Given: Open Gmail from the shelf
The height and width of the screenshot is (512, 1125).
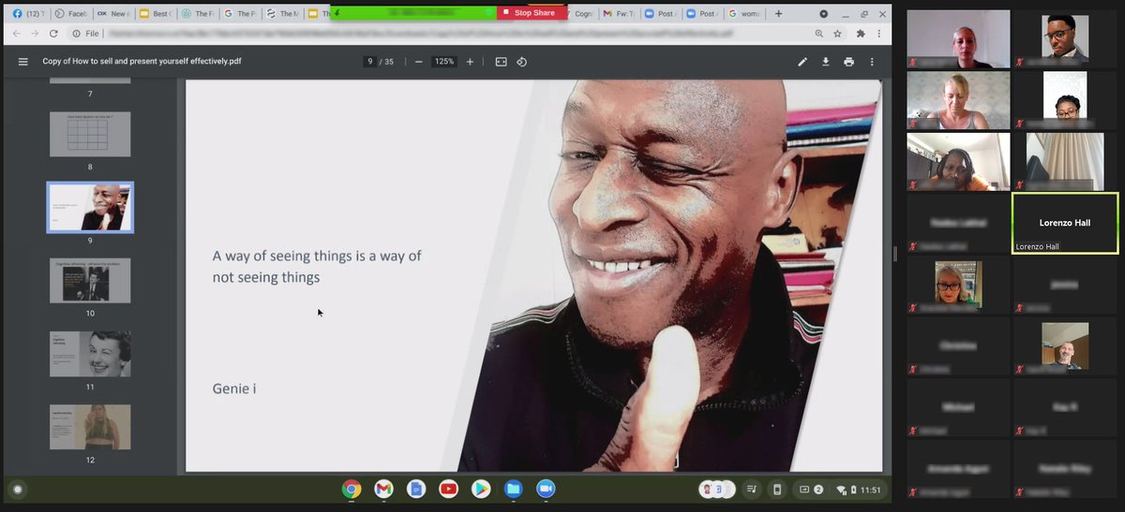Looking at the screenshot, I should tap(383, 489).
